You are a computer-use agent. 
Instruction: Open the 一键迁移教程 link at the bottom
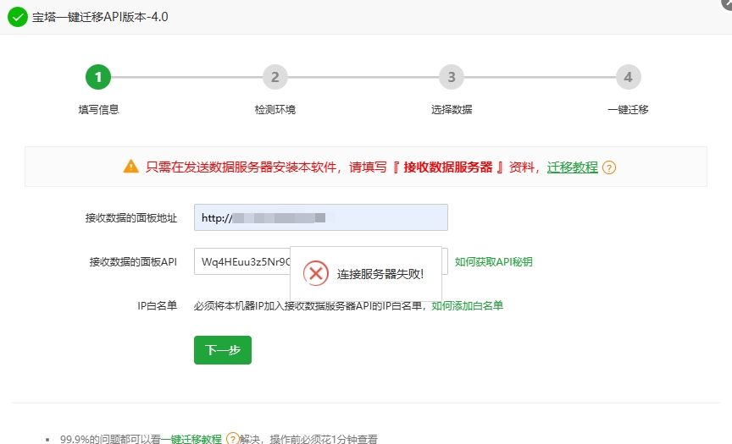pos(191,439)
